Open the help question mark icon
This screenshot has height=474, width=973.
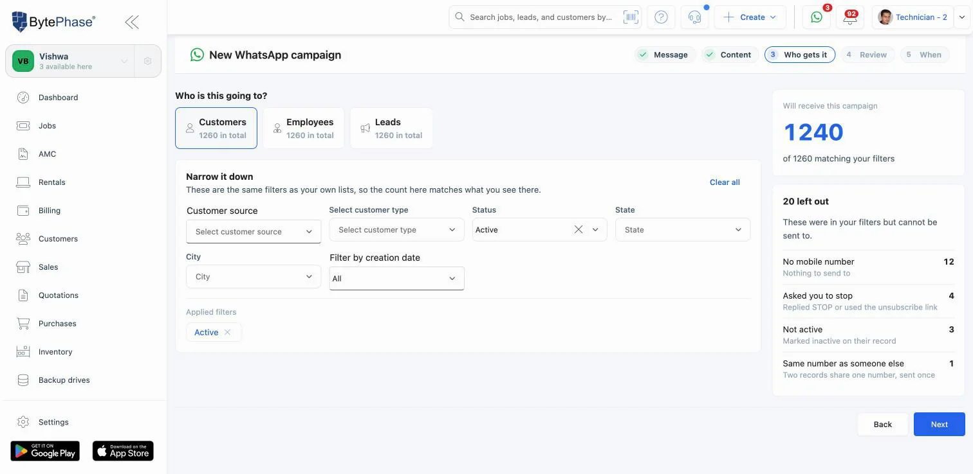pyautogui.click(x=661, y=17)
